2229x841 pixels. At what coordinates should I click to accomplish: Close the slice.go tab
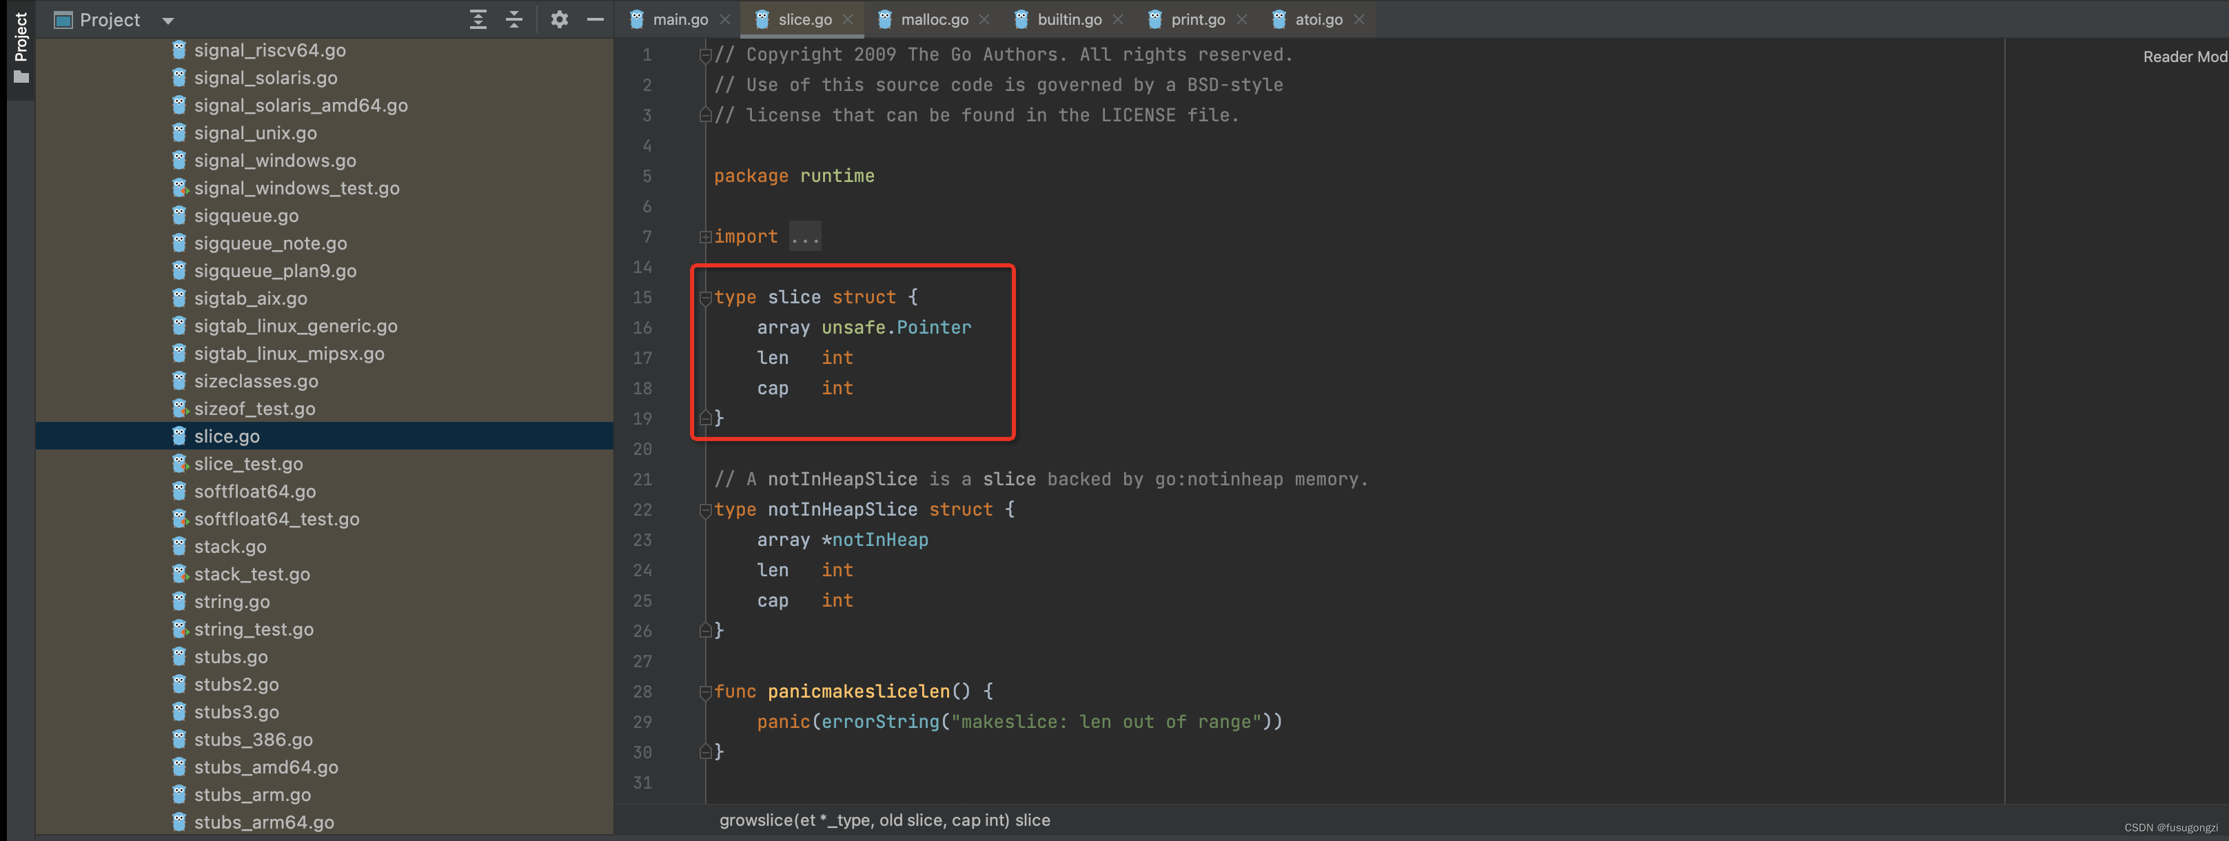click(848, 20)
